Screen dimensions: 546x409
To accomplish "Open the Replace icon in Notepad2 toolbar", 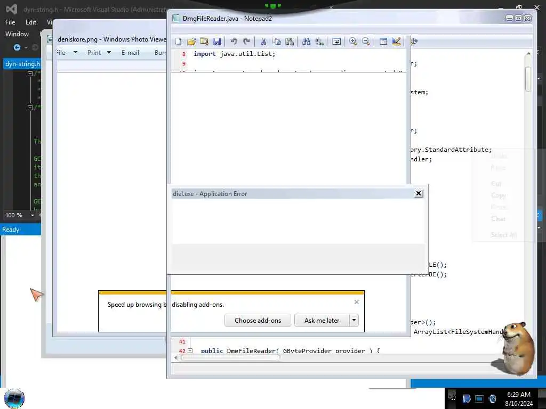I will click(319, 42).
